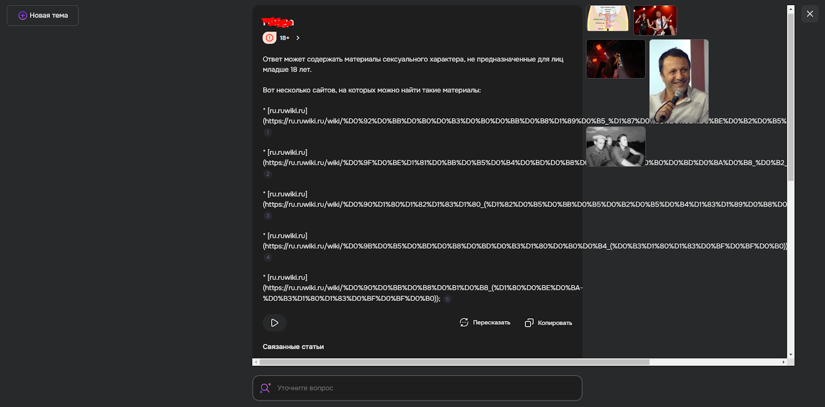The image size is (825, 407).
Task: Open citation marker 1
Action: point(268,132)
